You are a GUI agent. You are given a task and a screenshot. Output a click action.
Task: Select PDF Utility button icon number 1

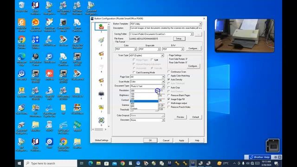[101, 27]
